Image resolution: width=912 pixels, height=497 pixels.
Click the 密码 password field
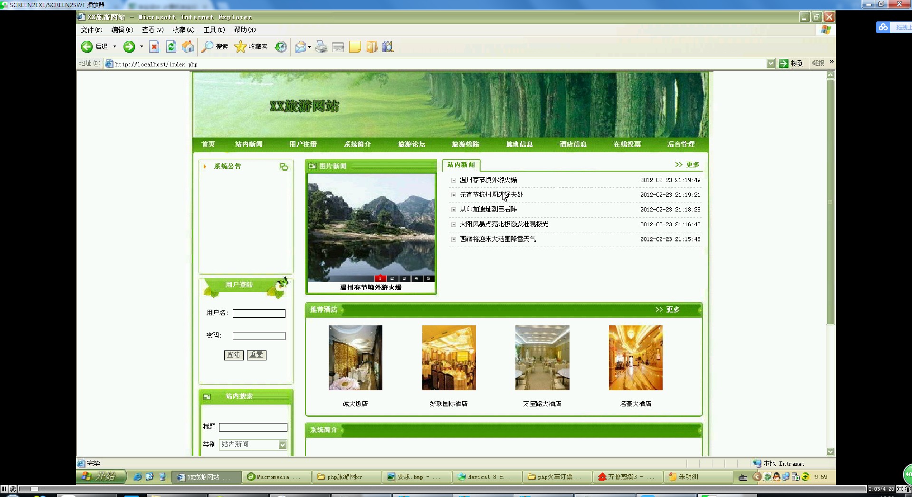click(x=259, y=336)
